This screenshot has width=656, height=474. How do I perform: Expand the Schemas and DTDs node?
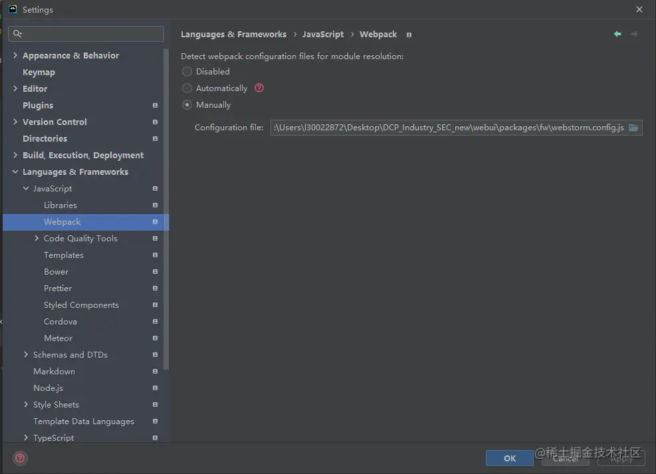pyautogui.click(x=26, y=354)
